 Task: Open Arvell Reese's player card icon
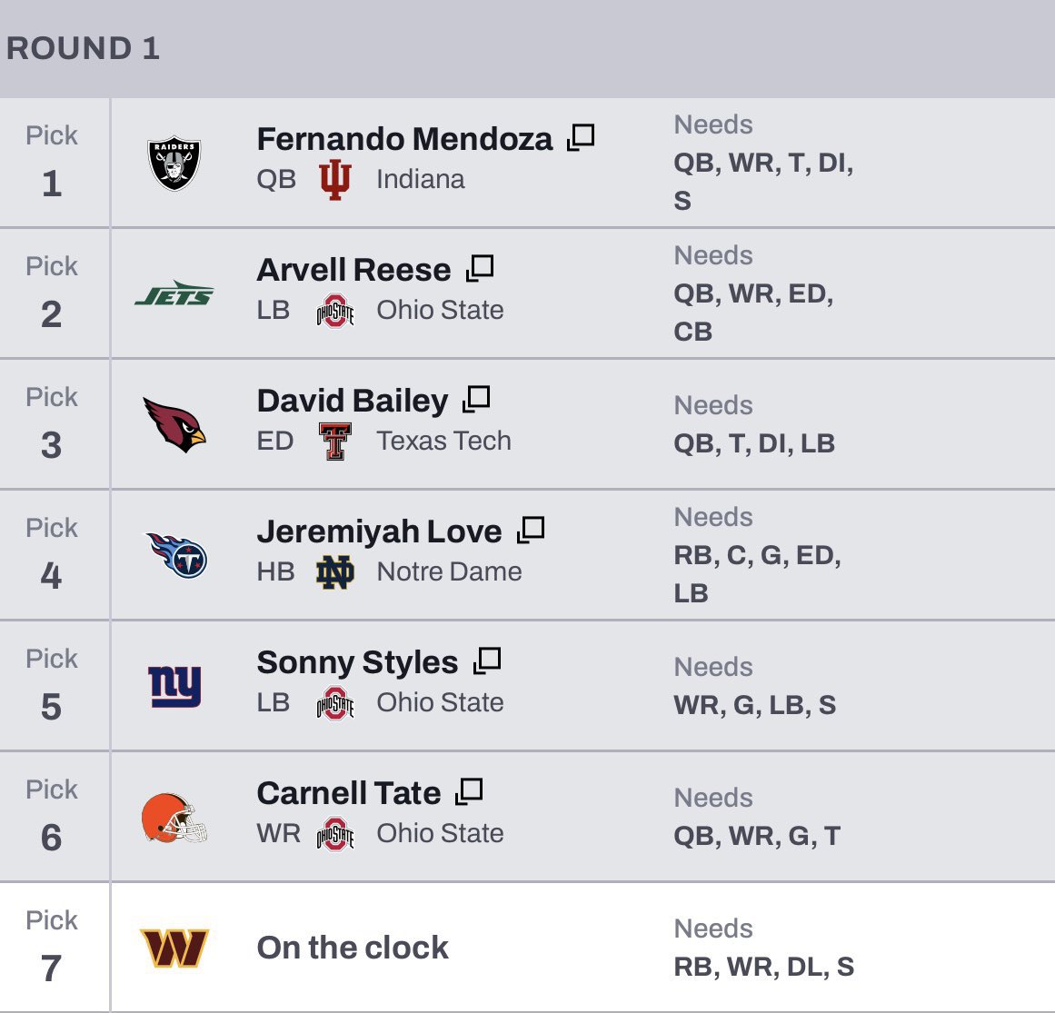[x=480, y=269]
